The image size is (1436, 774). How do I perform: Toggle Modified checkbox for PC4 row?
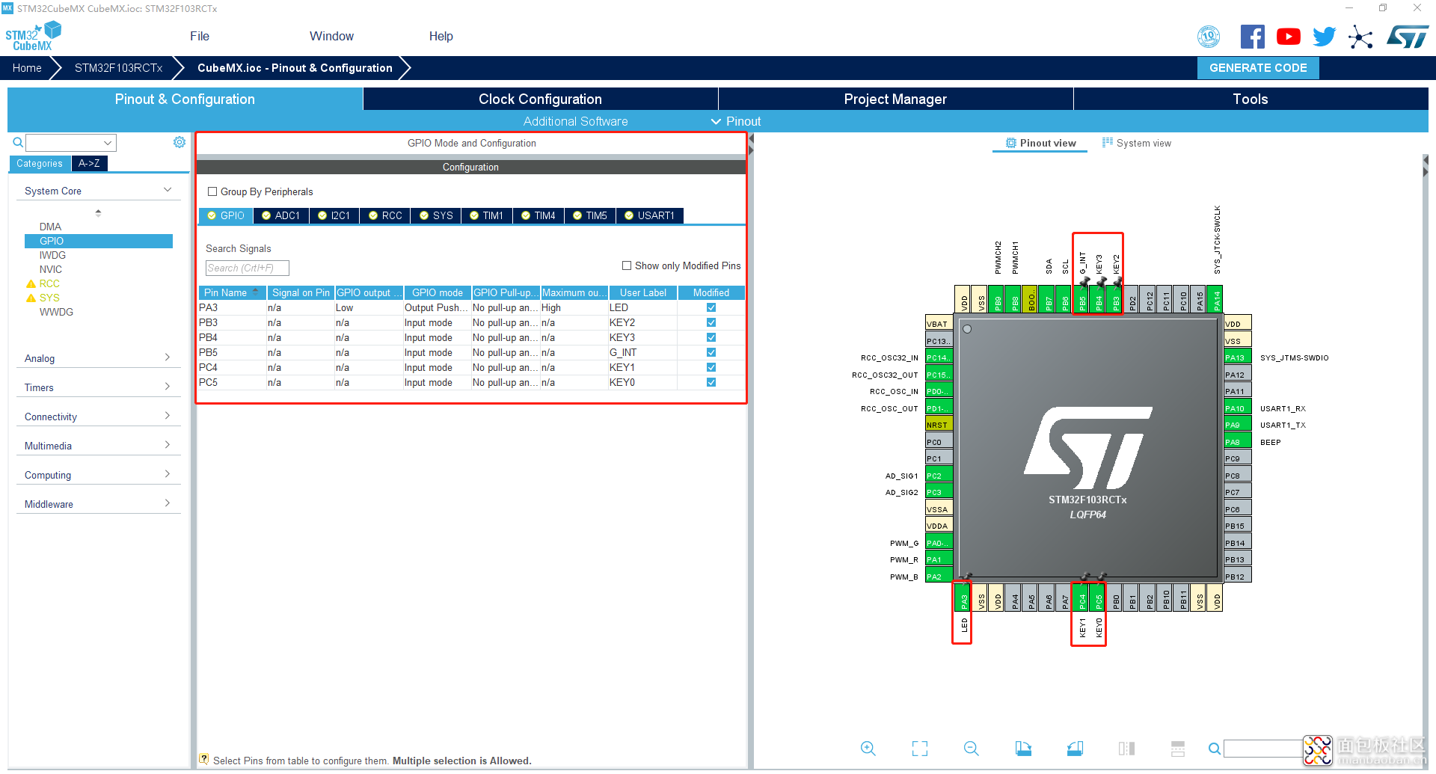[711, 367]
